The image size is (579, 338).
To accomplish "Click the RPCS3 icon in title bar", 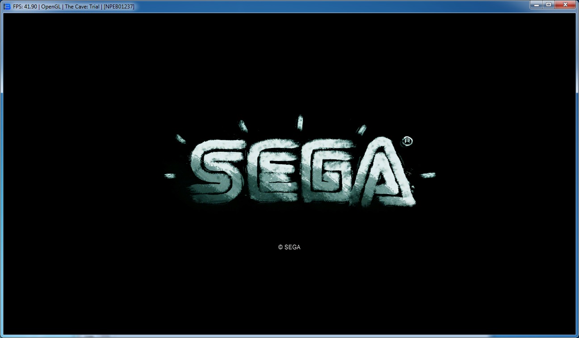I will [x=7, y=6].
